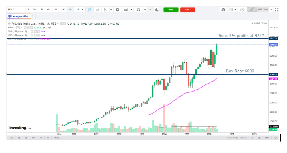
Task: Open Volume (50) indicator settings icon
Action: pyautogui.click(x=28, y=27)
